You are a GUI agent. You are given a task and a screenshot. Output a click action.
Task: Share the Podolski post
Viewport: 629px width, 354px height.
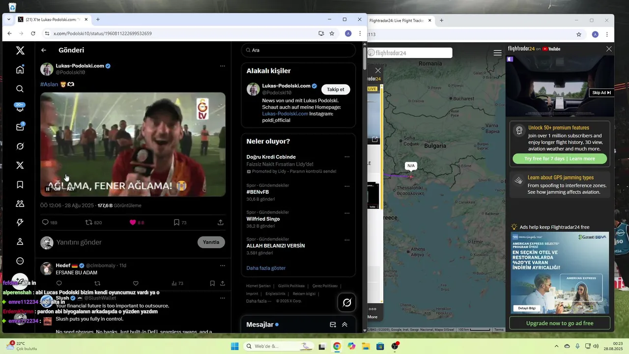point(221,222)
